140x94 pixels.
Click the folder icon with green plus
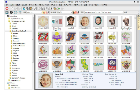[x=58, y=8]
